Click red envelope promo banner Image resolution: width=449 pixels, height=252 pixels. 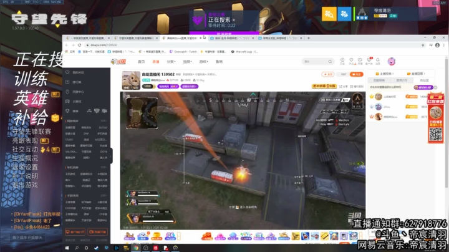(x=435, y=119)
